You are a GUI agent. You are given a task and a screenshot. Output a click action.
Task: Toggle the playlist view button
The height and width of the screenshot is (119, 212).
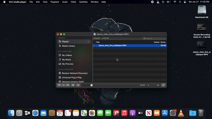click(x=78, y=85)
